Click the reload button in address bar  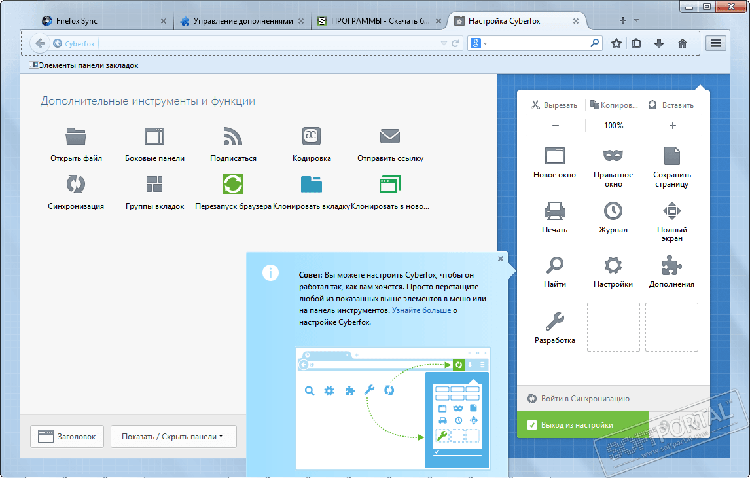(455, 43)
